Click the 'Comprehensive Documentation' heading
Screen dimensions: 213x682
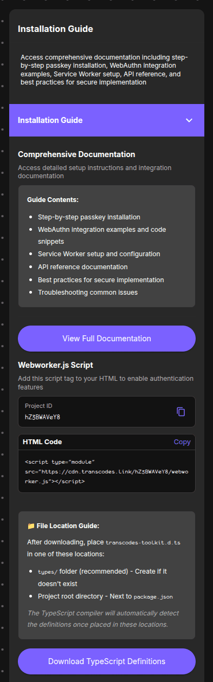click(x=76, y=154)
